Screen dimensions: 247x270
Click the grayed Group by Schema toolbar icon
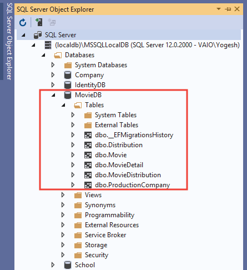(x=52, y=22)
